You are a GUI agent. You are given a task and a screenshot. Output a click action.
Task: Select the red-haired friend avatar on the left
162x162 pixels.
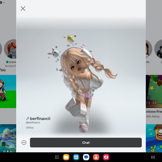(10, 49)
